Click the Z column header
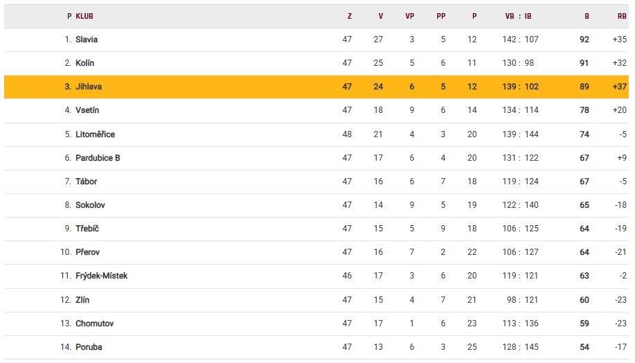 pos(349,16)
